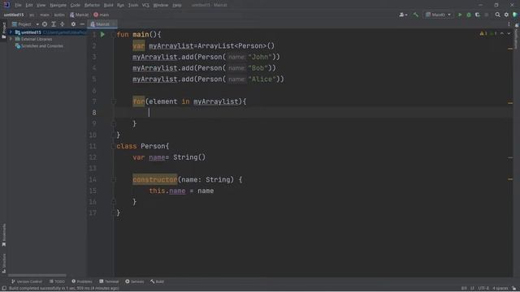Select Scratches and Consoles tree item
Viewport: 520px width, 292px height.
pos(39,46)
